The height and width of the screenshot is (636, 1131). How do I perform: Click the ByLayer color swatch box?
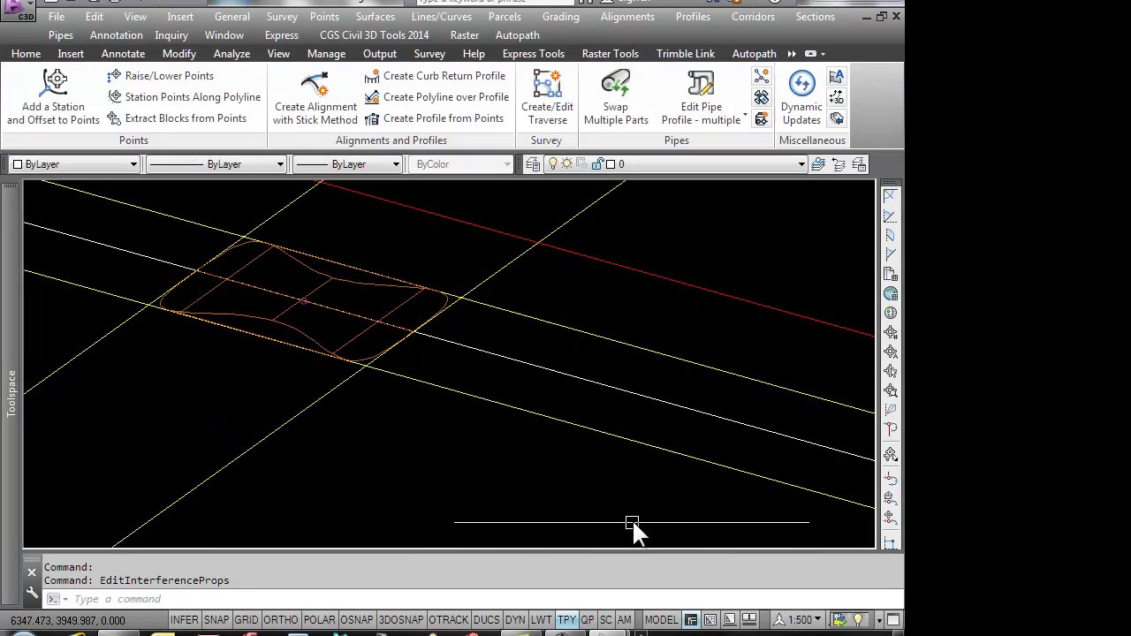pos(17,164)
